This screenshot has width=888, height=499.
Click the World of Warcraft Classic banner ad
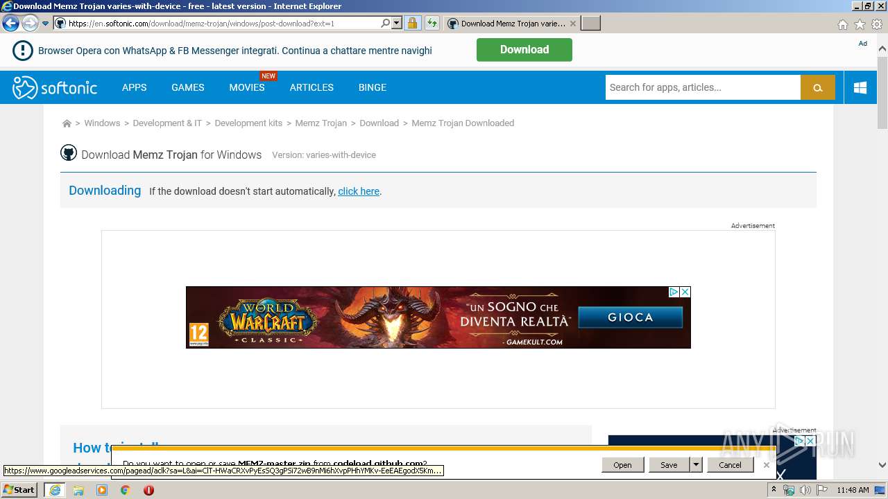[438, 317]
